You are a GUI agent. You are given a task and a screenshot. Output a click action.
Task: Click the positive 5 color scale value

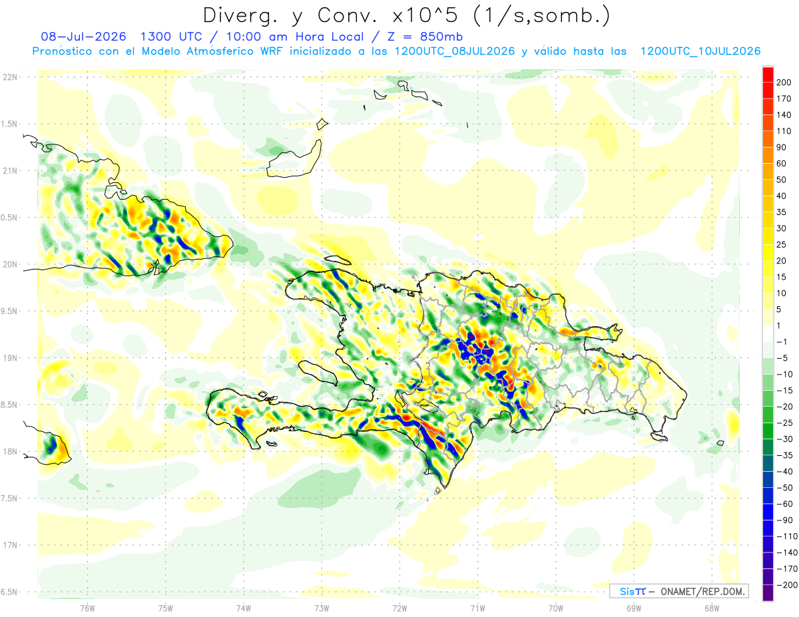pyautogui.click(x=780, y=309)
